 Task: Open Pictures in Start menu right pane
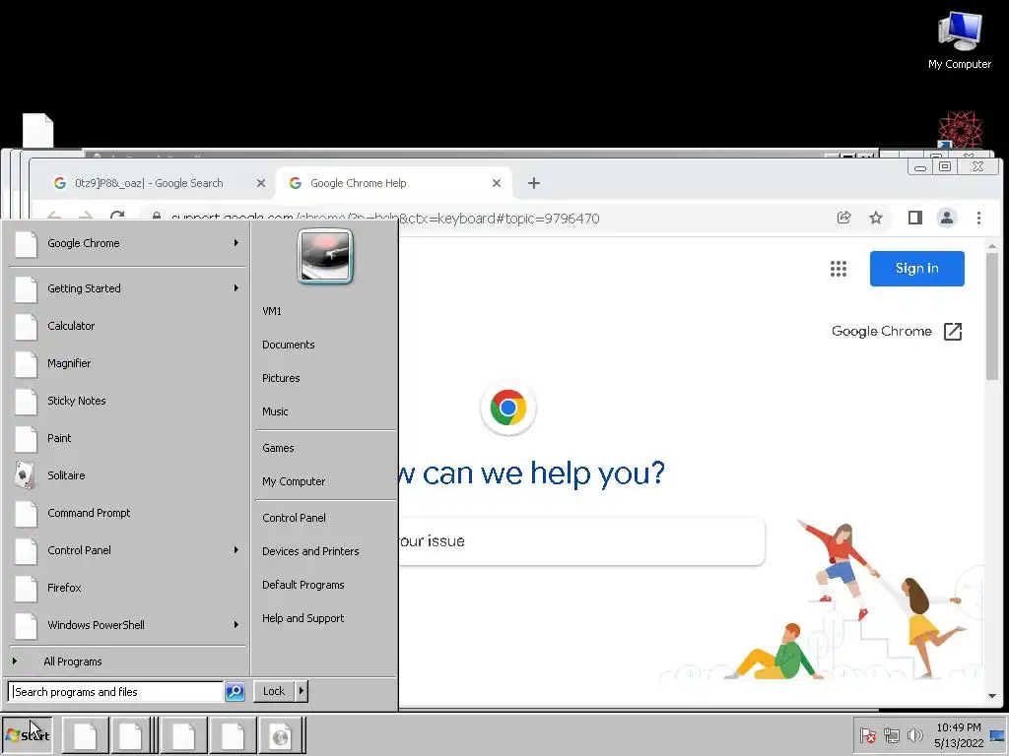(281, 378)
